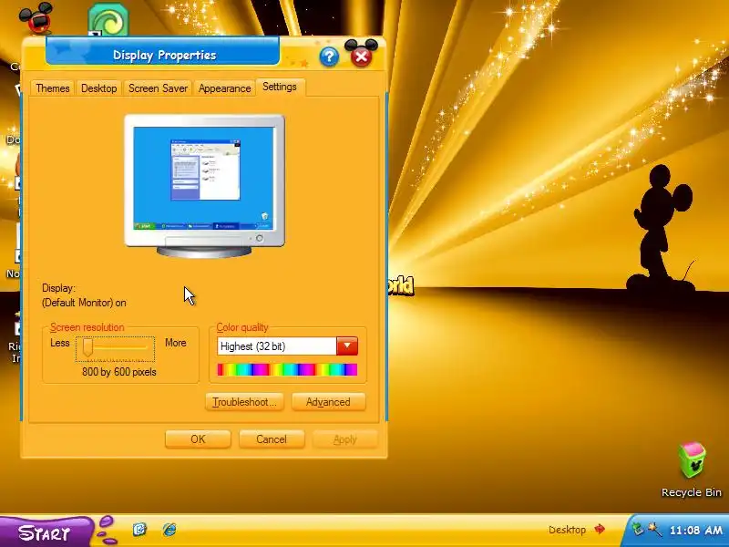Launch Internet Explorer from quick launch
The image size is (729, 547).
(169, 529)
